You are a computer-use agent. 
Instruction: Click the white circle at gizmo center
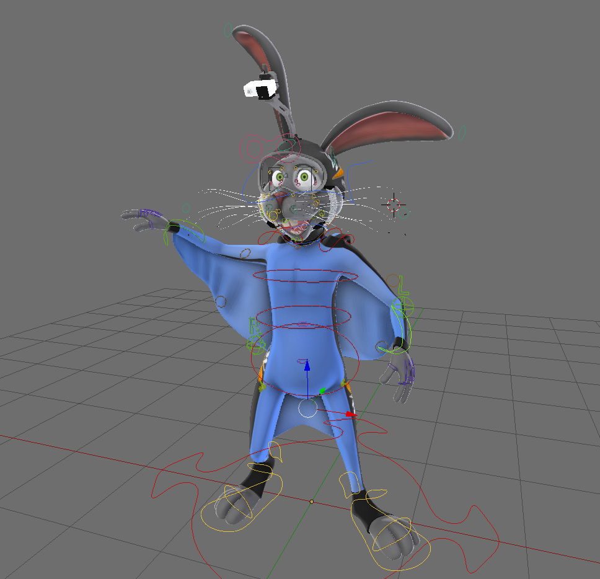click(307, 409)
